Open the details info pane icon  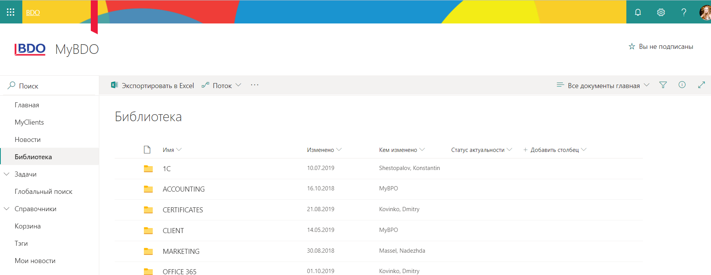tap(682, 85)
